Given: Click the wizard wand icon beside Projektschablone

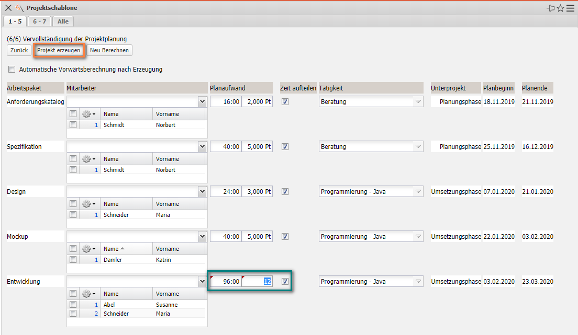Looking at the screenshot, I should 19,8.
